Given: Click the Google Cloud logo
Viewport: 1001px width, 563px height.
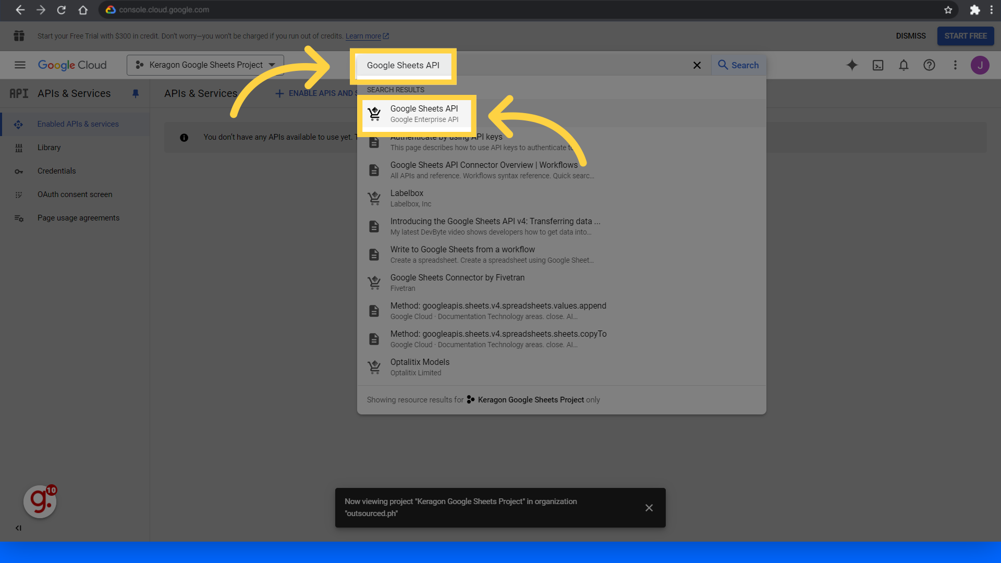Looking at the screenshot, I should point(72,65).
